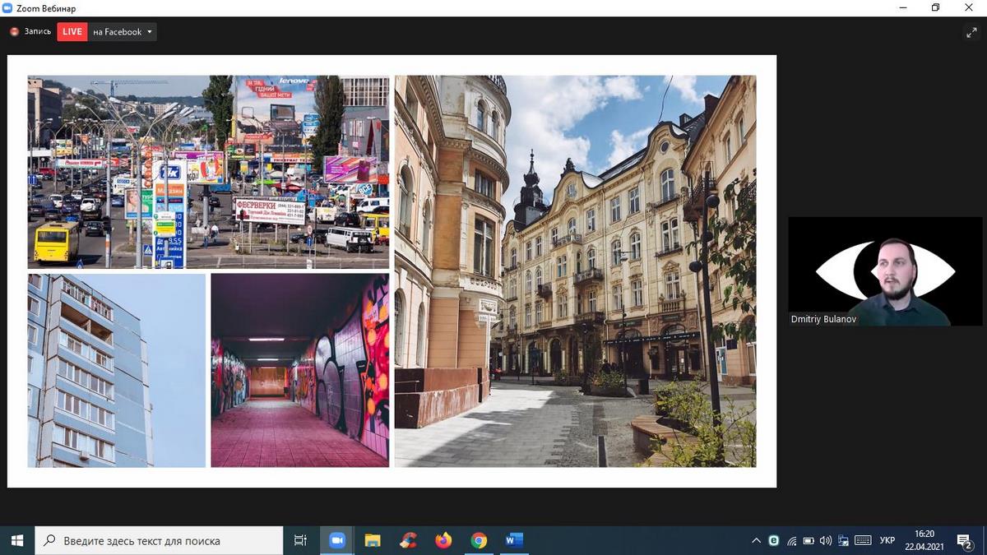Switch to Microsoft Word in the taskbar

pos(515,540)
